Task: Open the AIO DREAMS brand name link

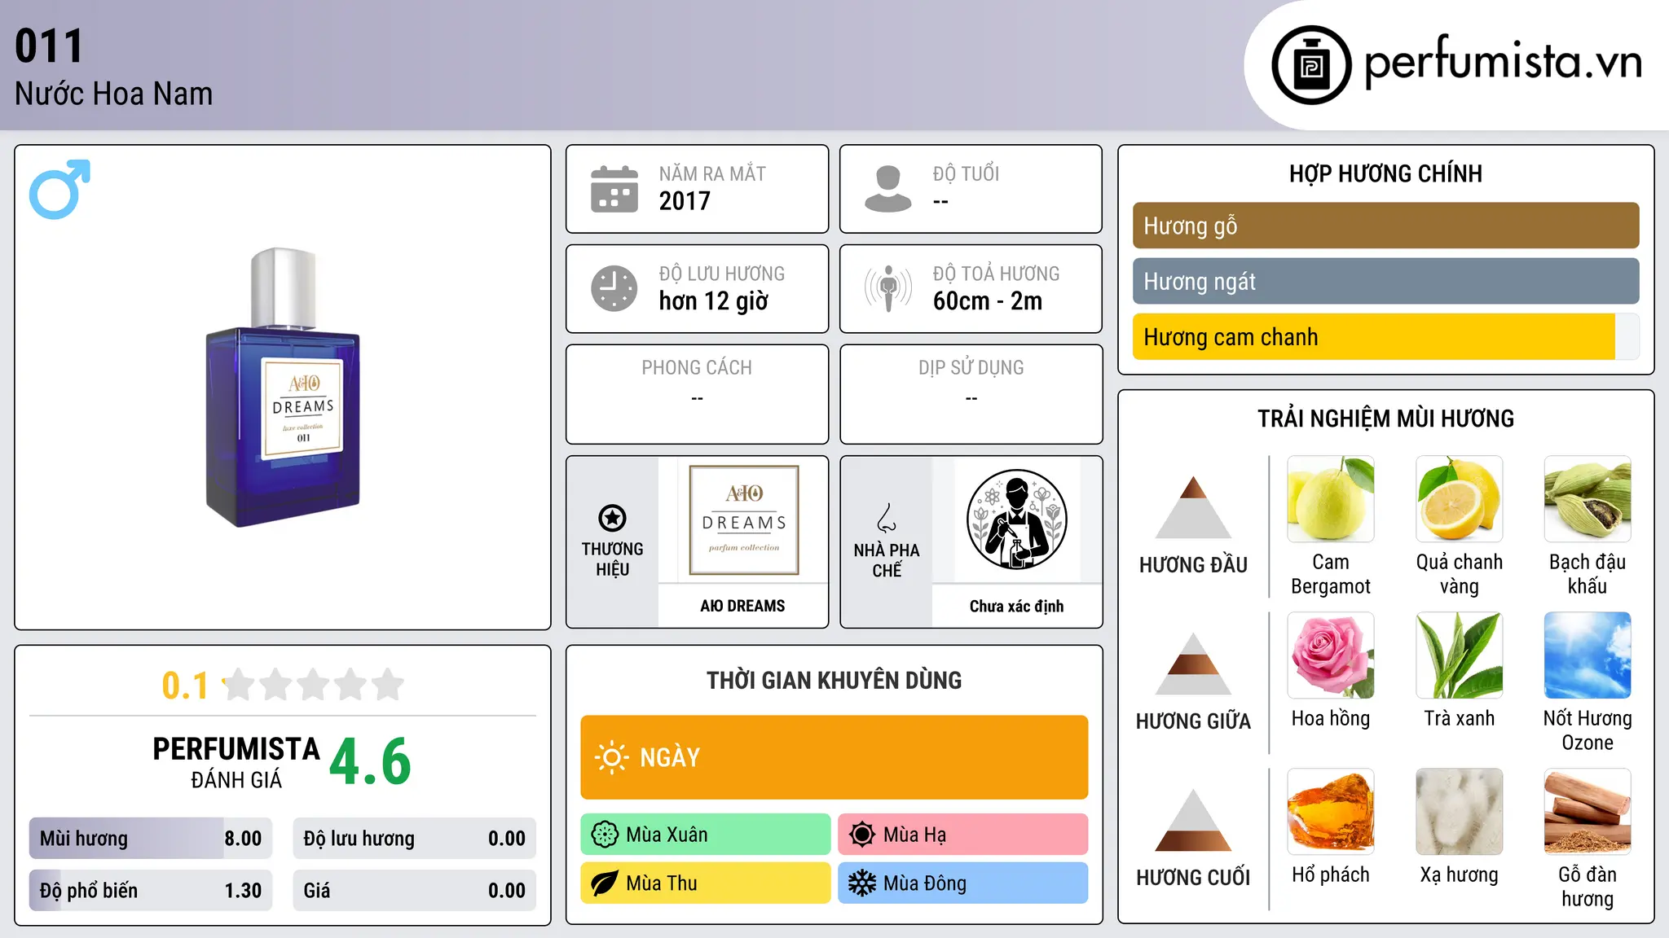Action: pyautogui.click(x=742, y=606)
